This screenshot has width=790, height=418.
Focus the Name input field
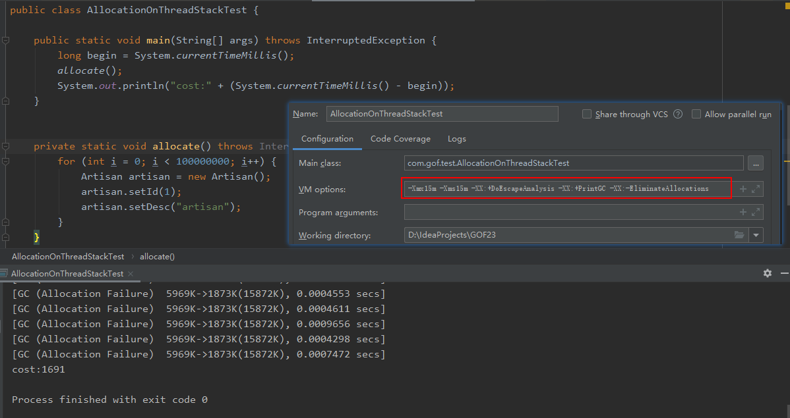(442, 114)
